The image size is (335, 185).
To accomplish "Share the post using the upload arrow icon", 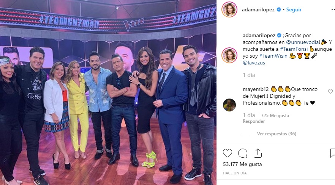I will (x=258, y=153).
